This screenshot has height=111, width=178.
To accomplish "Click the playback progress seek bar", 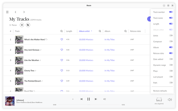I will (89, 105).
